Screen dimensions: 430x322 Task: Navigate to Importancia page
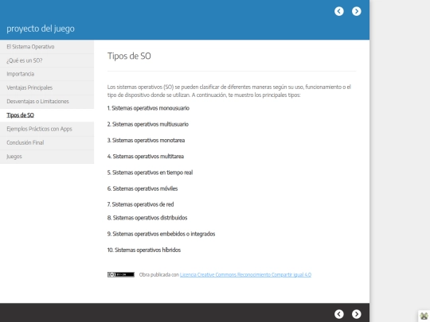tap(47, 74)
